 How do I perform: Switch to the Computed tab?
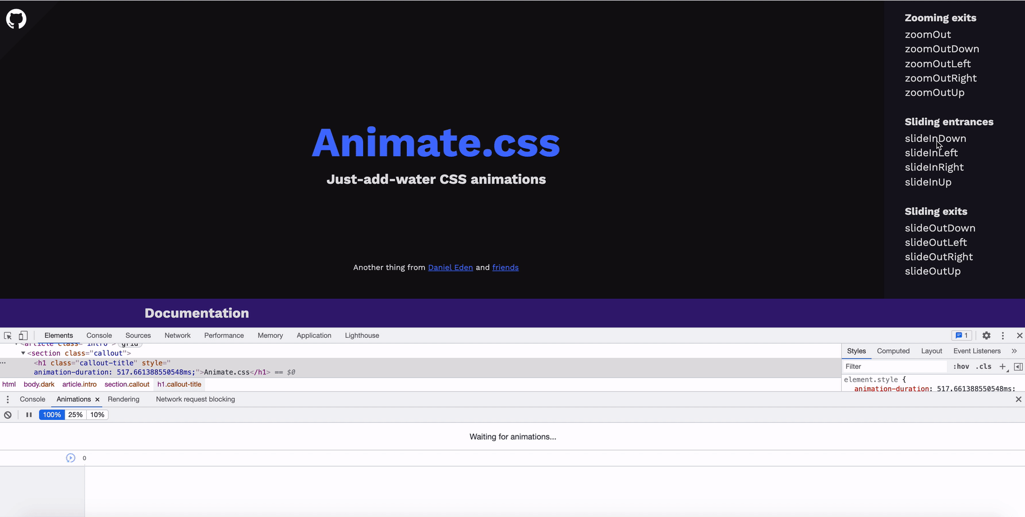pos(893,351)
